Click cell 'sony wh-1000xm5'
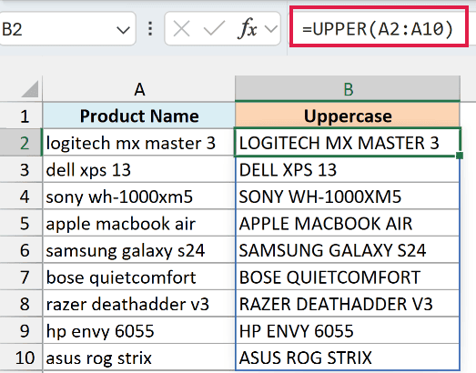 (139, 197)
